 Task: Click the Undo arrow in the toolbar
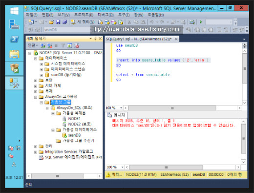(x=151, y=22)
